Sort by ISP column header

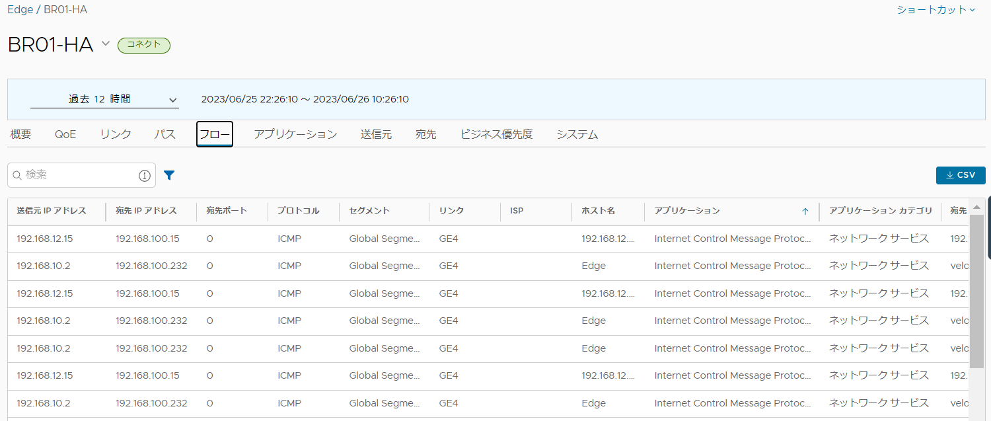pos(517,211)
